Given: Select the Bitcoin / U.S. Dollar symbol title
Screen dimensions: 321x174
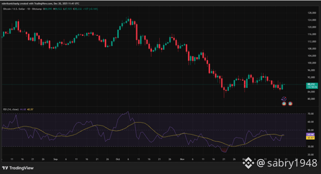Looking at the screenshot, I should pos(18,8).
